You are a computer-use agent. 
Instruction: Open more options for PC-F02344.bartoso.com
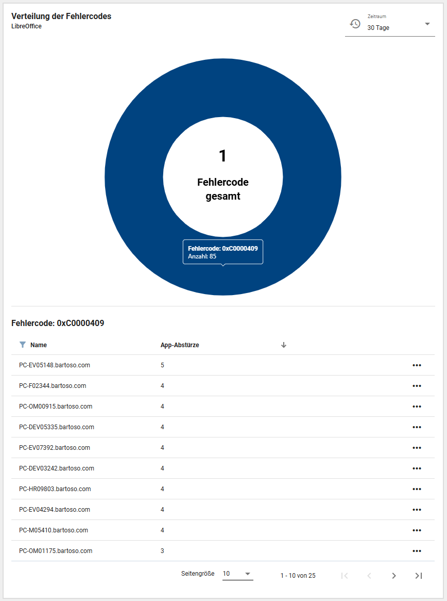417,386
